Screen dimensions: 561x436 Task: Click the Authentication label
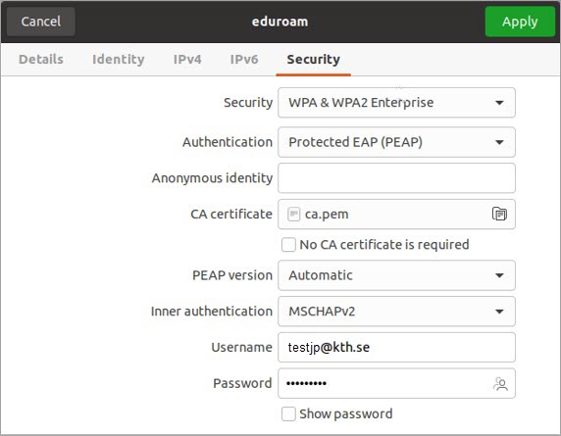[x=228, y=142]
